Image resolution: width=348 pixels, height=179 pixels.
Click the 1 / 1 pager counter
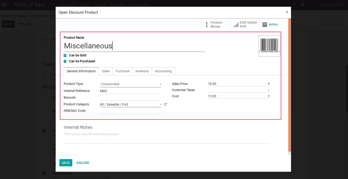[x=325, y=24]
